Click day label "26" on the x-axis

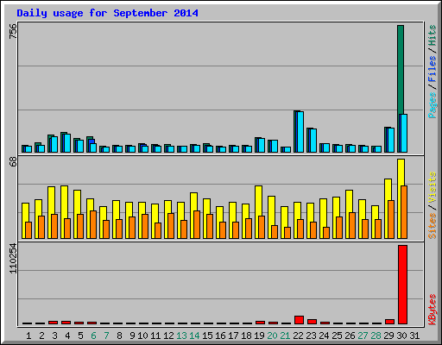[350, 336]
